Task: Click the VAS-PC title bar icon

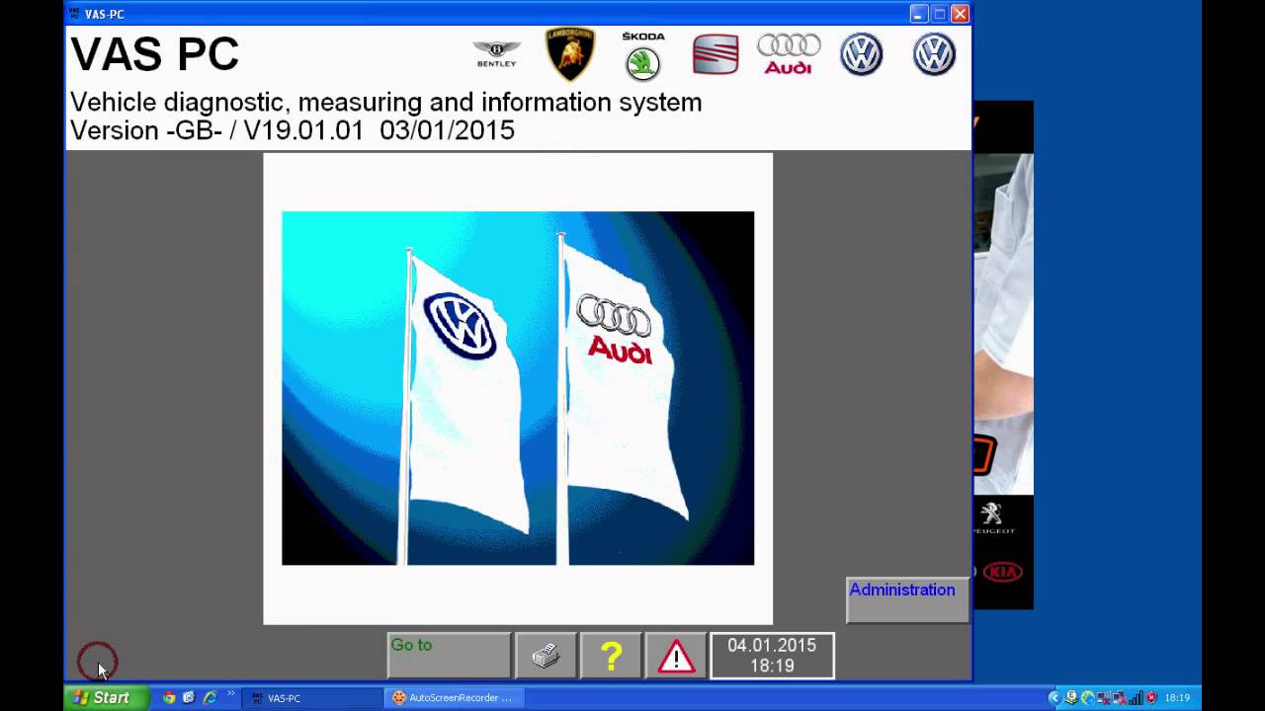Action: [x=74, y=14]
